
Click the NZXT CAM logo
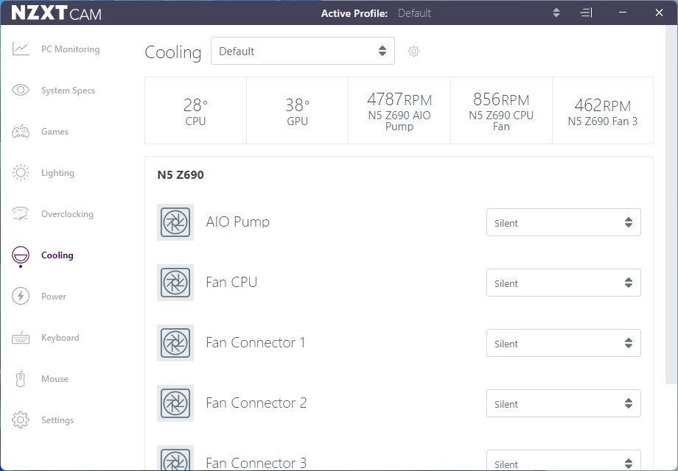56,13
